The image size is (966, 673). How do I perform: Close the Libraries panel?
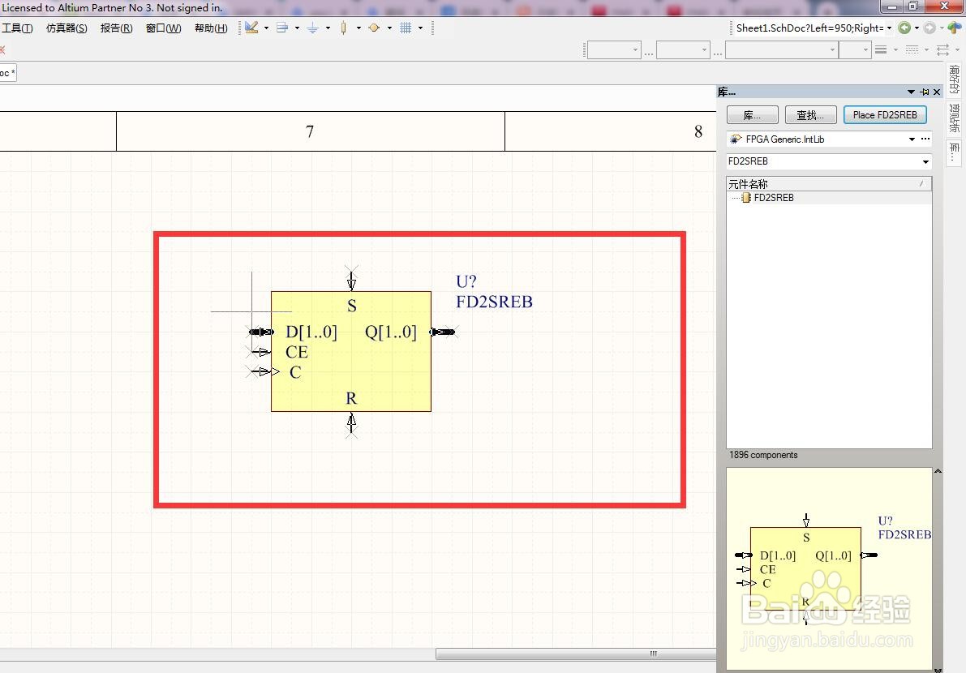click(937, 92)
